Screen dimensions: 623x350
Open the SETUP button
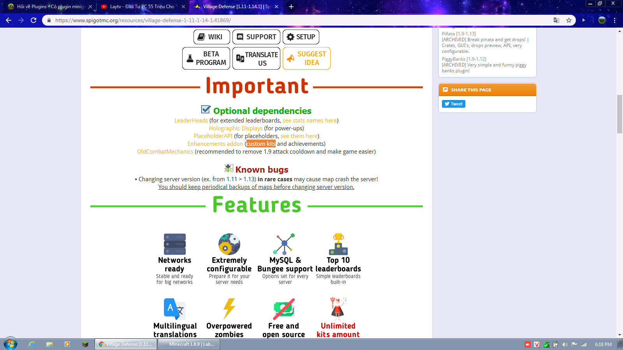[x=301, y=37]
